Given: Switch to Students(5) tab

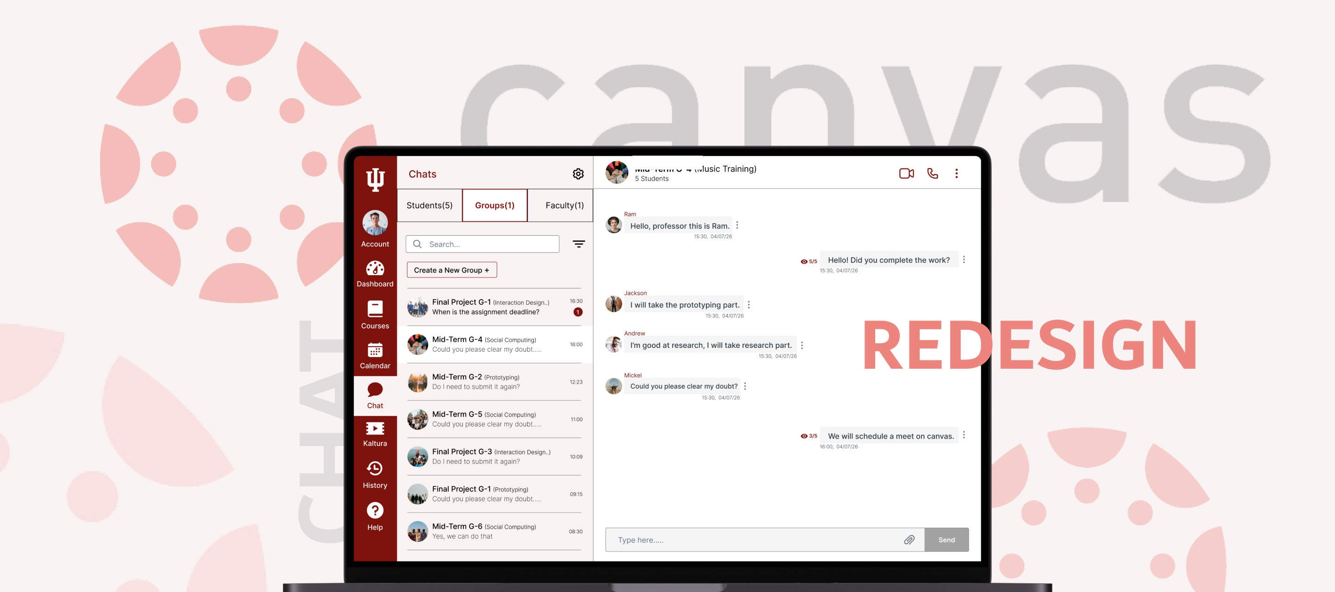Looking at the screenshot, I should [x=429, y=206].
